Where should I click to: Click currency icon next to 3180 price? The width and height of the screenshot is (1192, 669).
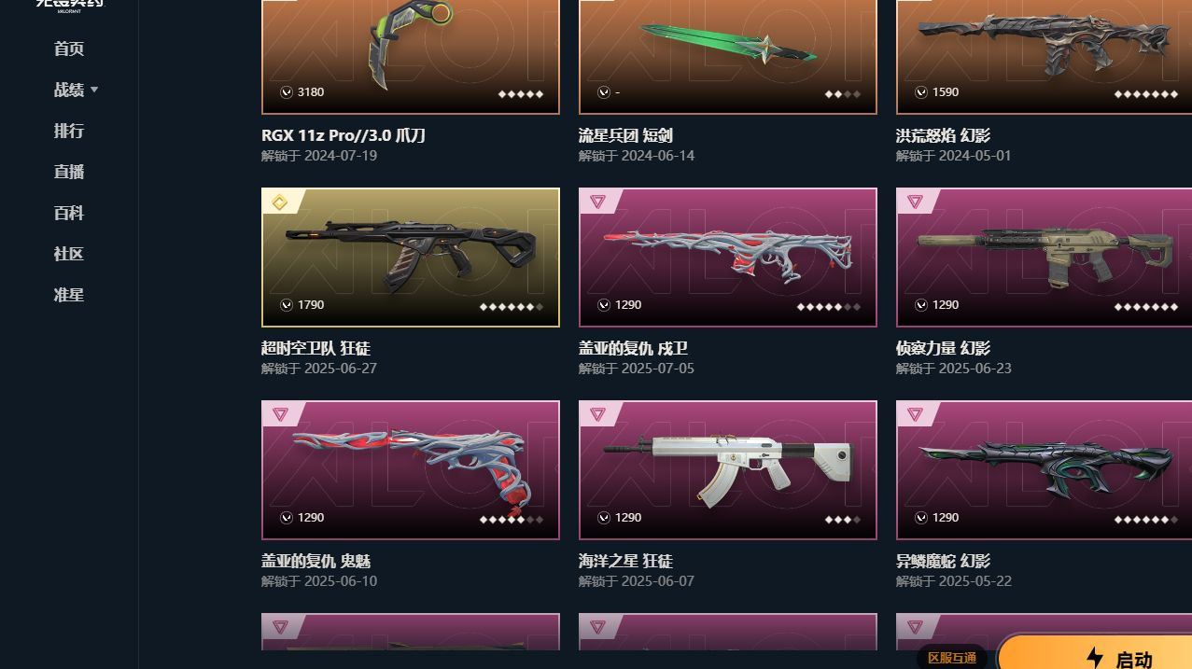[287, 91]
